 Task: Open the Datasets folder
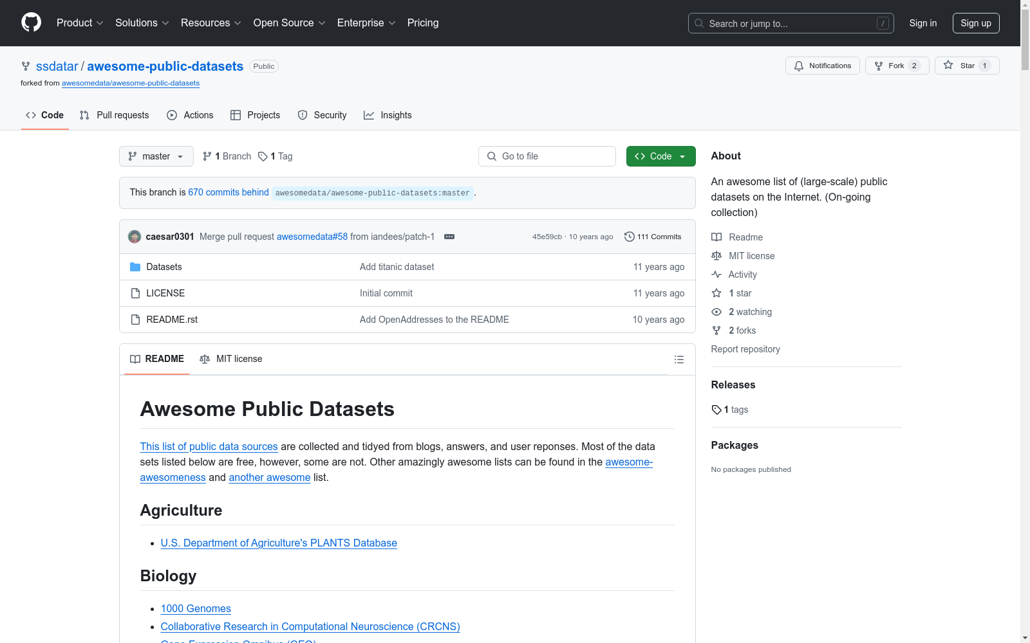[164, 267]
